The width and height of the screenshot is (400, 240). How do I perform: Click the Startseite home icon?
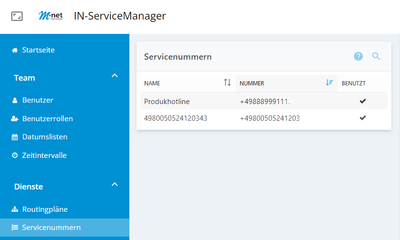(x=15, y=50)
